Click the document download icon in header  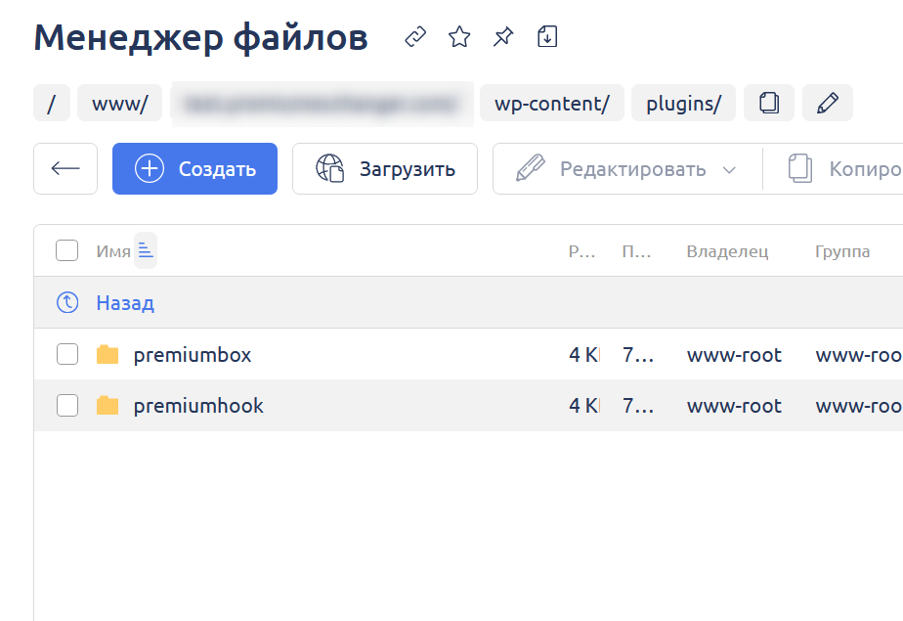(x=547, y=37)
